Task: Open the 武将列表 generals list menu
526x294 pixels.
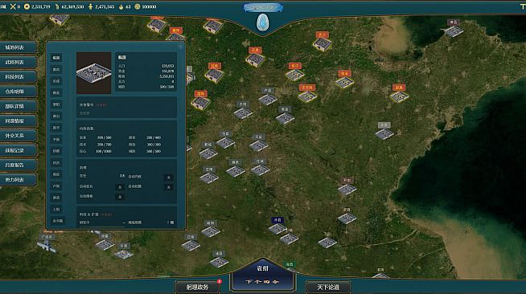Action: click(18, 63)
